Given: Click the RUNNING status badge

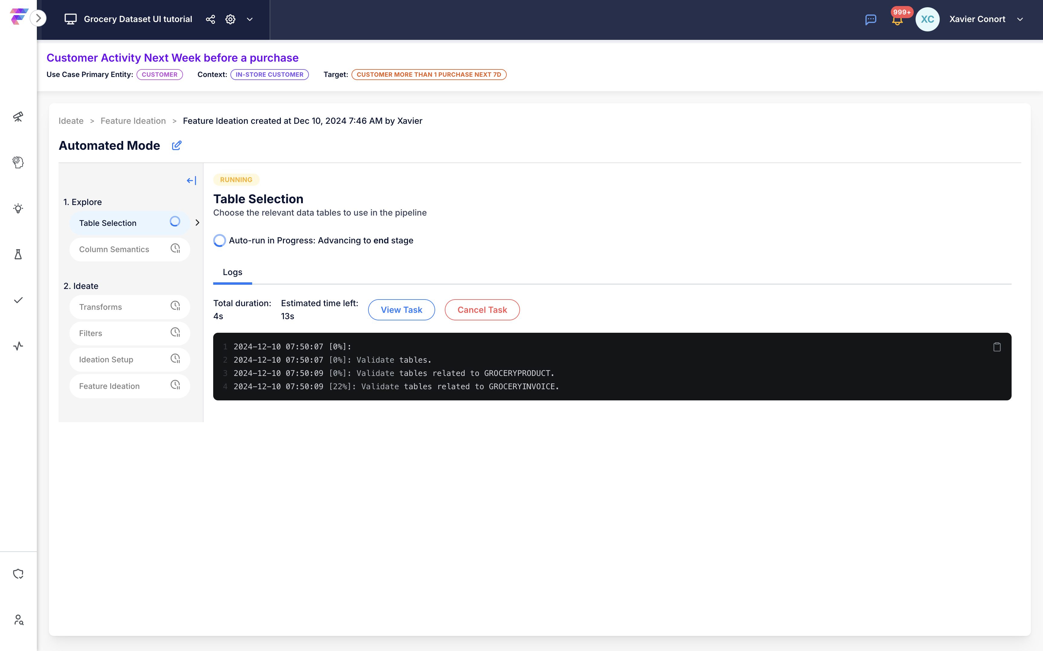Looking at the screenshot, I should [236, 180].
